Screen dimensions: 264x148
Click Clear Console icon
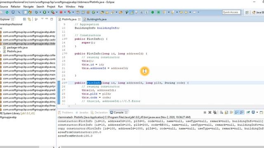coord(222,112)
